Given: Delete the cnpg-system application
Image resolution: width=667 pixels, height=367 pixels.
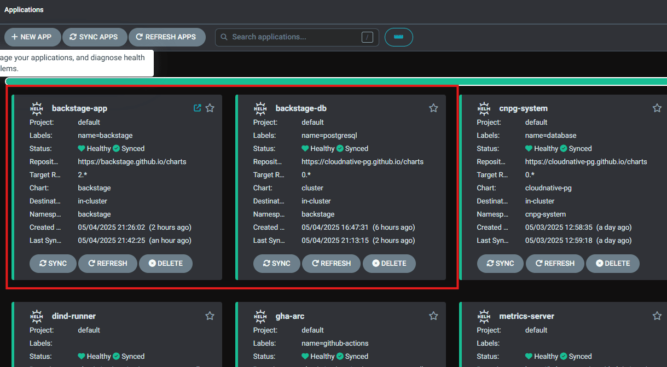Looking at the screenshot, I should [612, 263].
